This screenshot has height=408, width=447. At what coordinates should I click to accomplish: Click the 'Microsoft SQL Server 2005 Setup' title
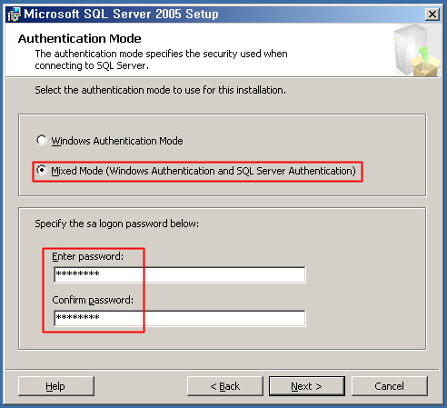121,14
